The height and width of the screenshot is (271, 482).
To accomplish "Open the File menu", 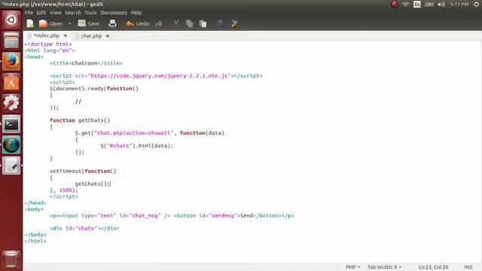I will (29, 13).
